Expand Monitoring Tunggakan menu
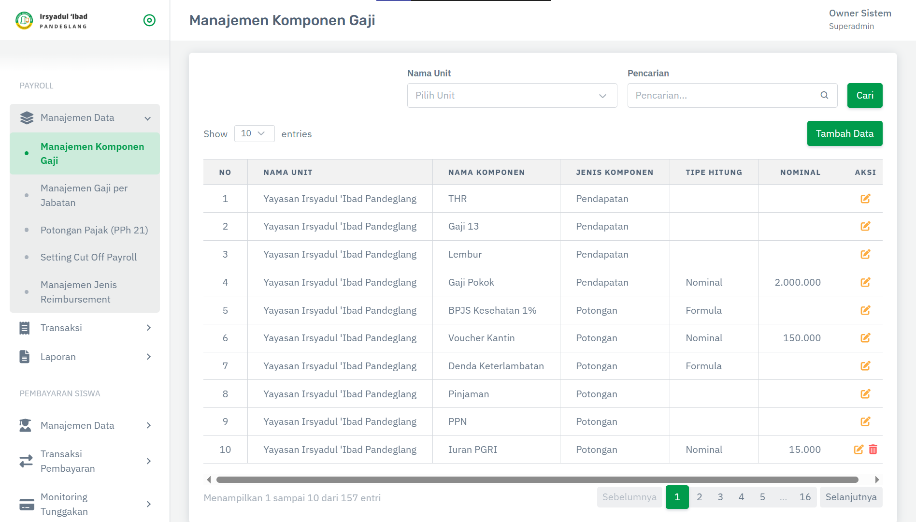The image size is (916, 522). pyautogui.click(x=85, y=504)
